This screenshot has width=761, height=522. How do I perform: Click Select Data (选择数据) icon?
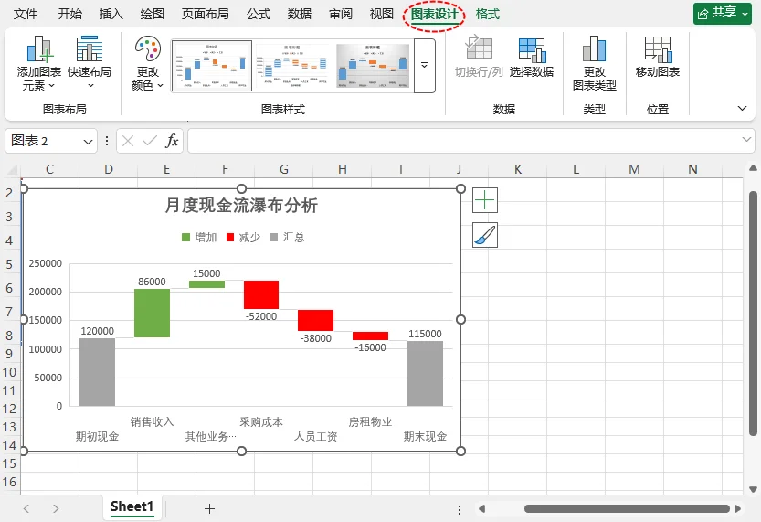(x=532, y=57)
